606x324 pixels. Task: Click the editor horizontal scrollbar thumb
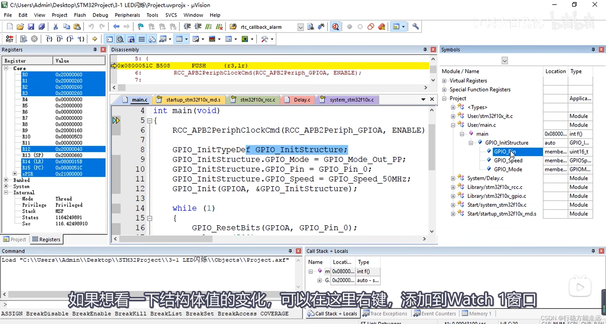click(x=166, y=239)
